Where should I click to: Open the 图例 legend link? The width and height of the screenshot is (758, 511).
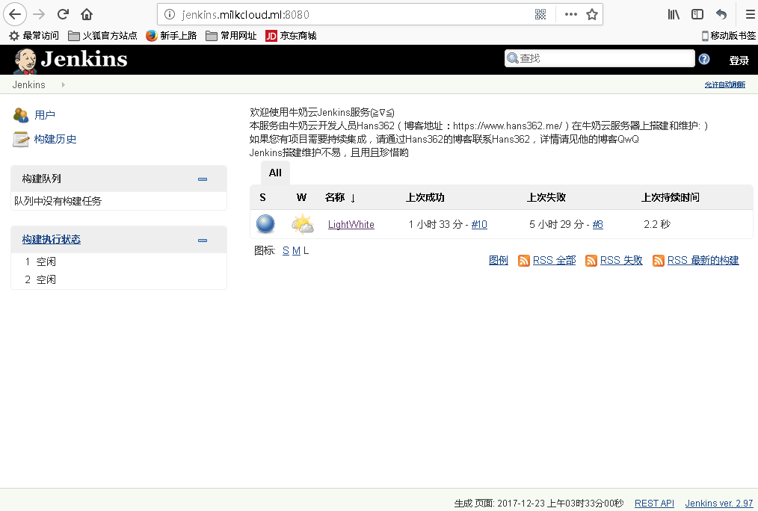[499, 260]
